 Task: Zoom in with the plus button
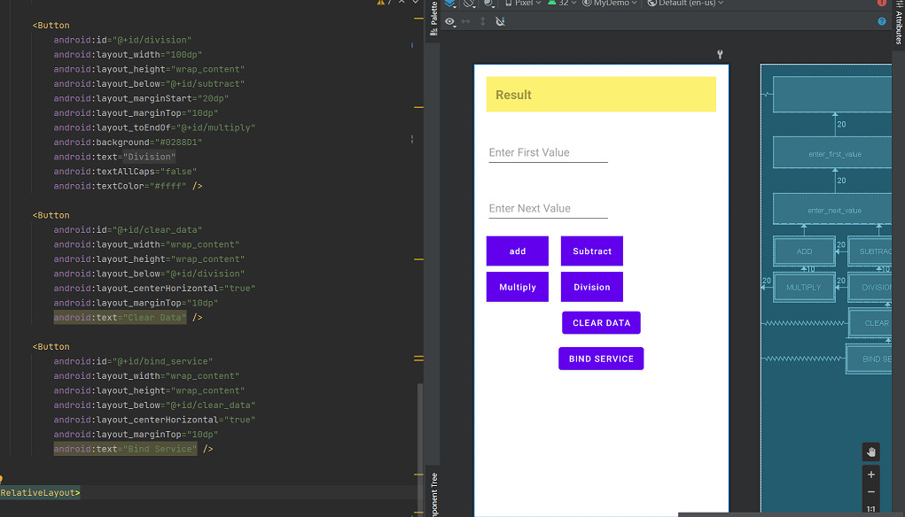[x=871, y=475]
